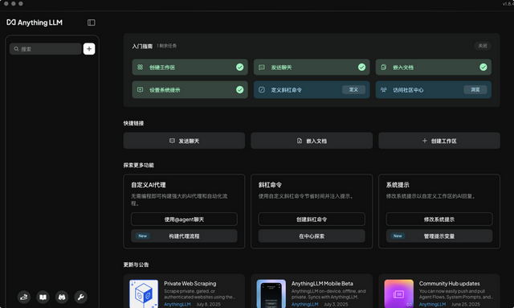Open the Private Web Scraping announcement title

pyautogui.click(x=190, y=283)
